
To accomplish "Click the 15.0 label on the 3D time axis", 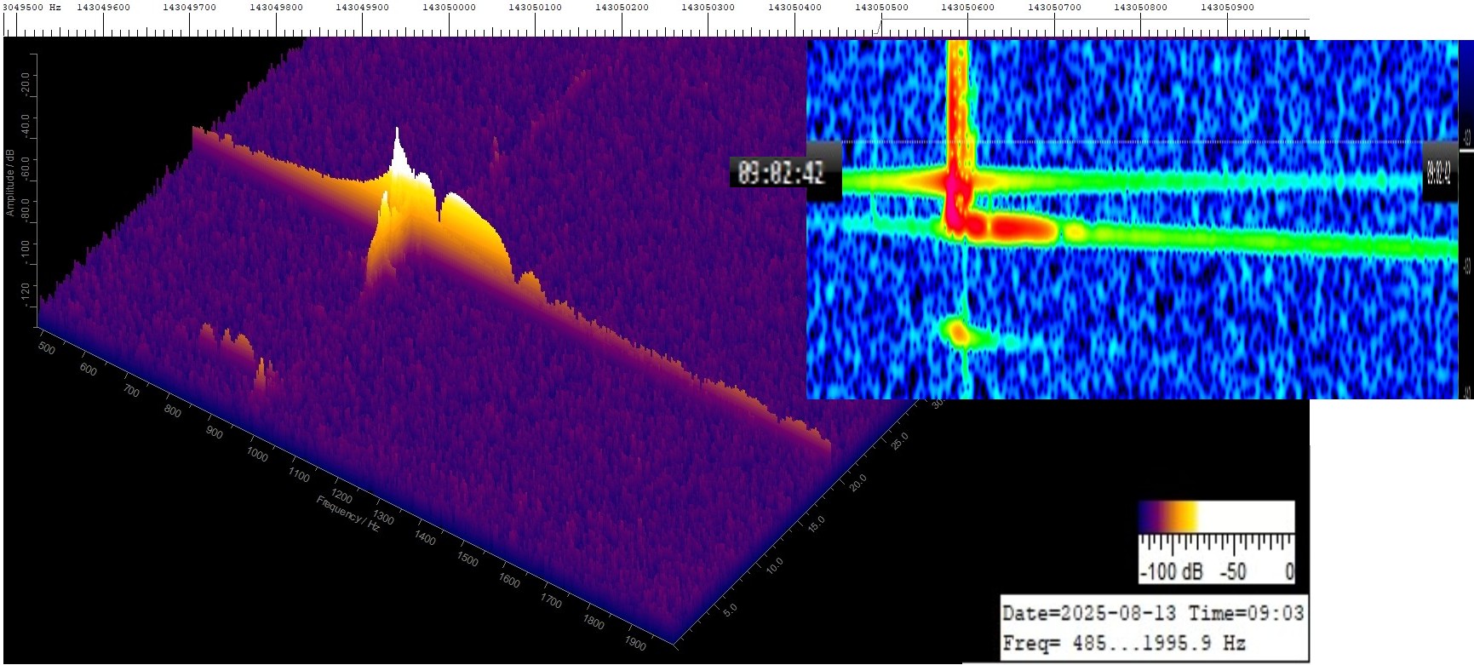I will [x=817, y=523].
